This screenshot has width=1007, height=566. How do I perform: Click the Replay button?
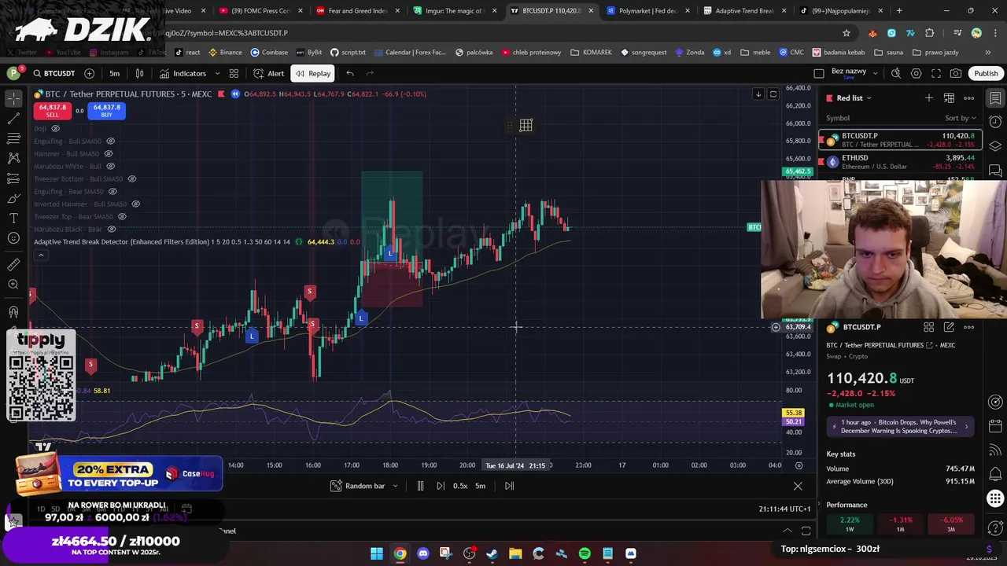[312, 73]
